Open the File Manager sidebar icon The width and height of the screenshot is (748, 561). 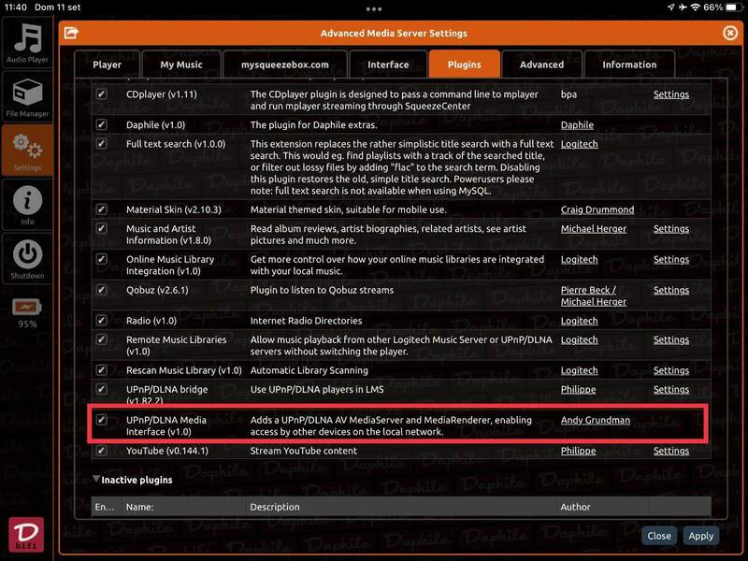[x=27, y=97]
